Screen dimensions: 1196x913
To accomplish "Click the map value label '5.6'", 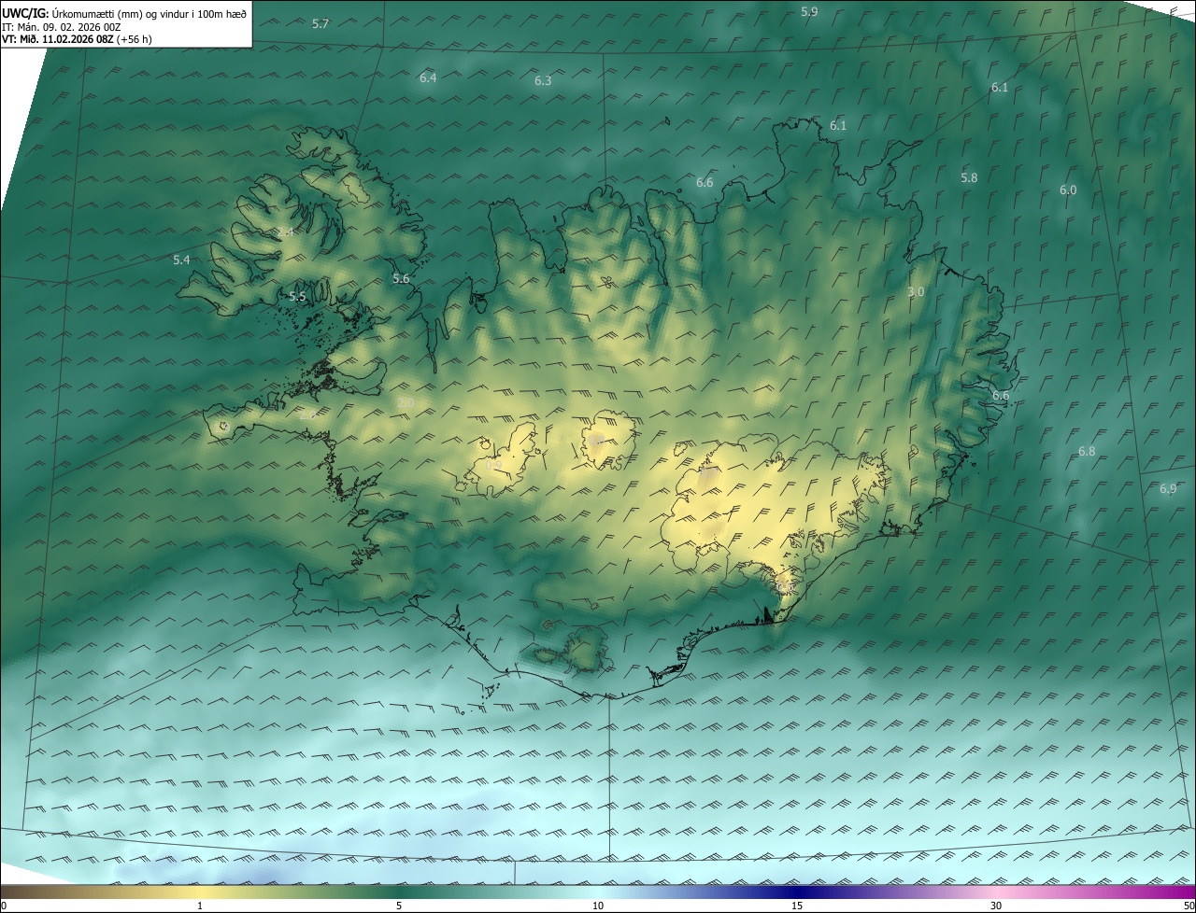I will coord(401,278).
